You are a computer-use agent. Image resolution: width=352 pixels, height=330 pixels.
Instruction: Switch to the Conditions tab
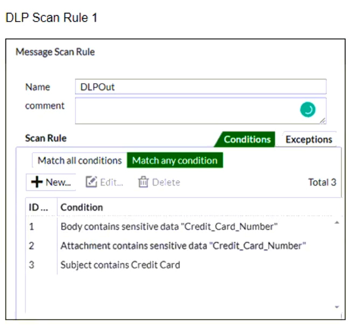pyautogui.click(x=247, y=139)
